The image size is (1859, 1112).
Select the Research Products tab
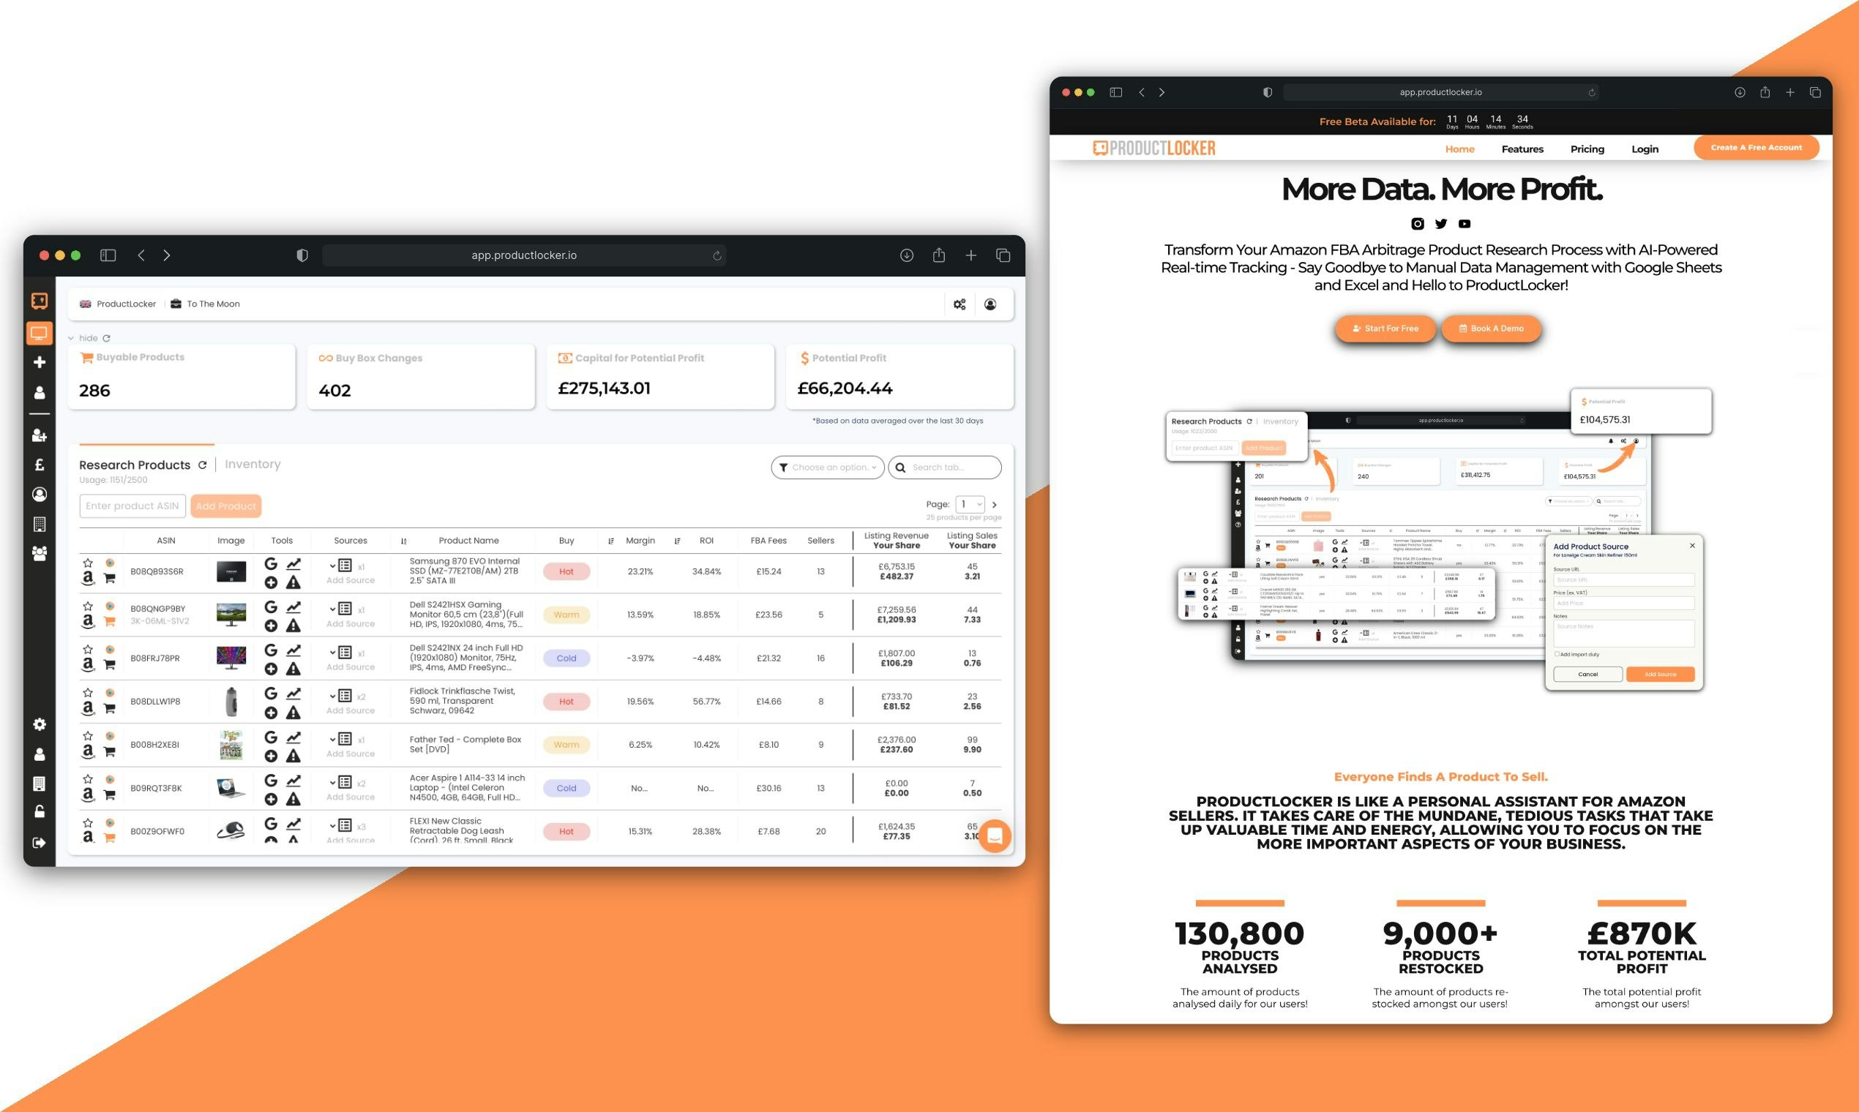pyautogui.click(x=135, y=465)
